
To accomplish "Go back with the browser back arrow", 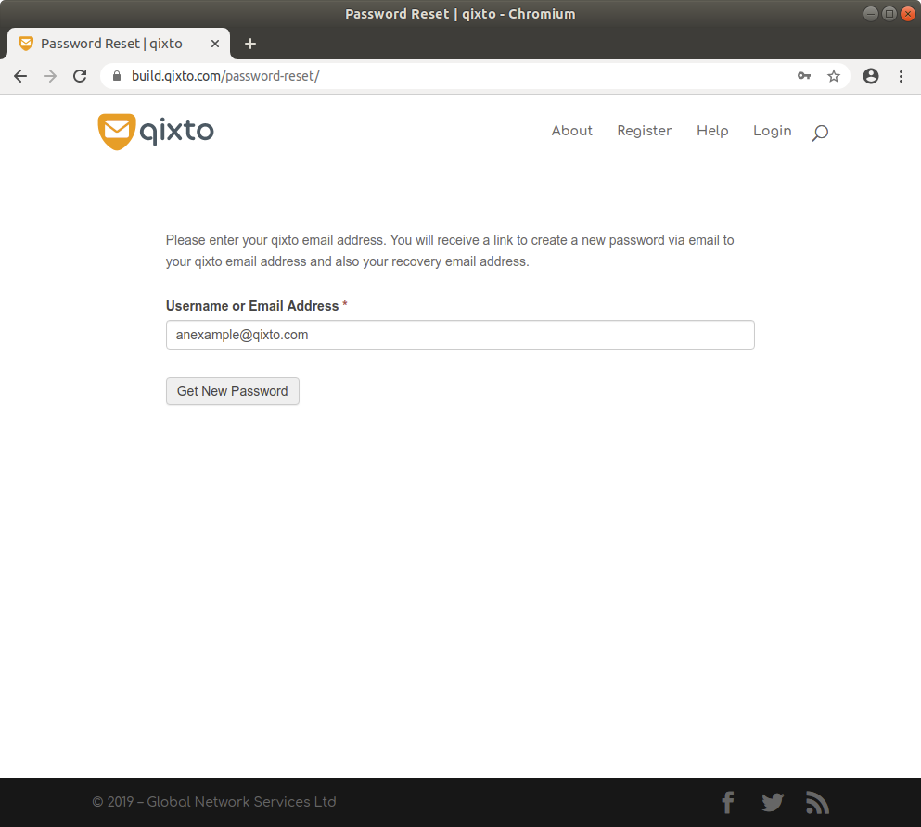I will tap(20, 76).
